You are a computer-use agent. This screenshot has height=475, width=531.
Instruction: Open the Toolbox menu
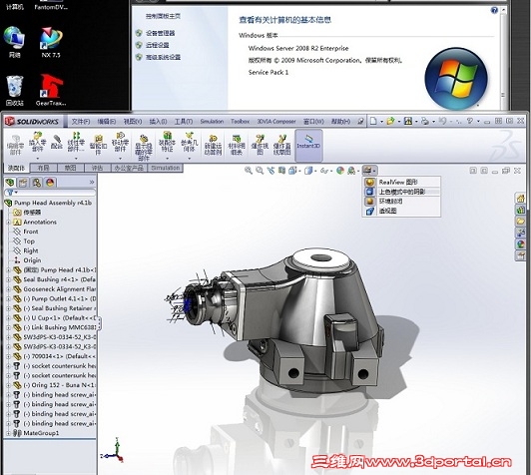(241, 121)
